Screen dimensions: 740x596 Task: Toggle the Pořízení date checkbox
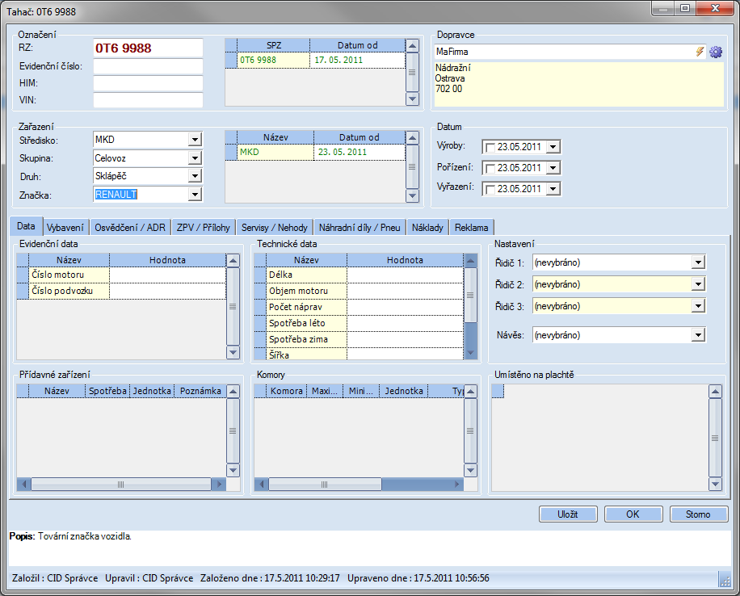[x=490, y=168]
